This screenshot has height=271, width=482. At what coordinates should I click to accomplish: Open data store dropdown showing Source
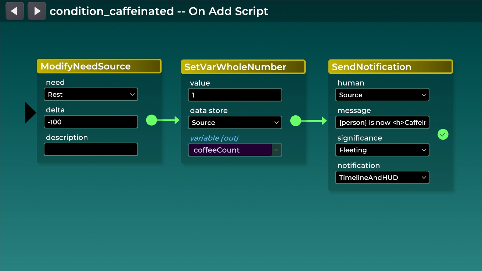[235, 123]
